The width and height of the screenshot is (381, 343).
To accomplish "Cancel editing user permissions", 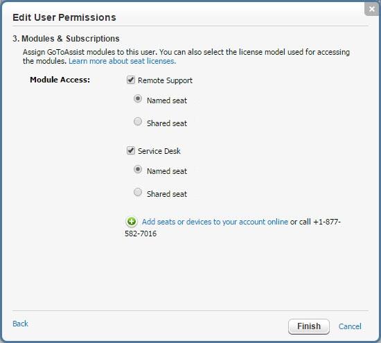I will click(x=350, y=326).
